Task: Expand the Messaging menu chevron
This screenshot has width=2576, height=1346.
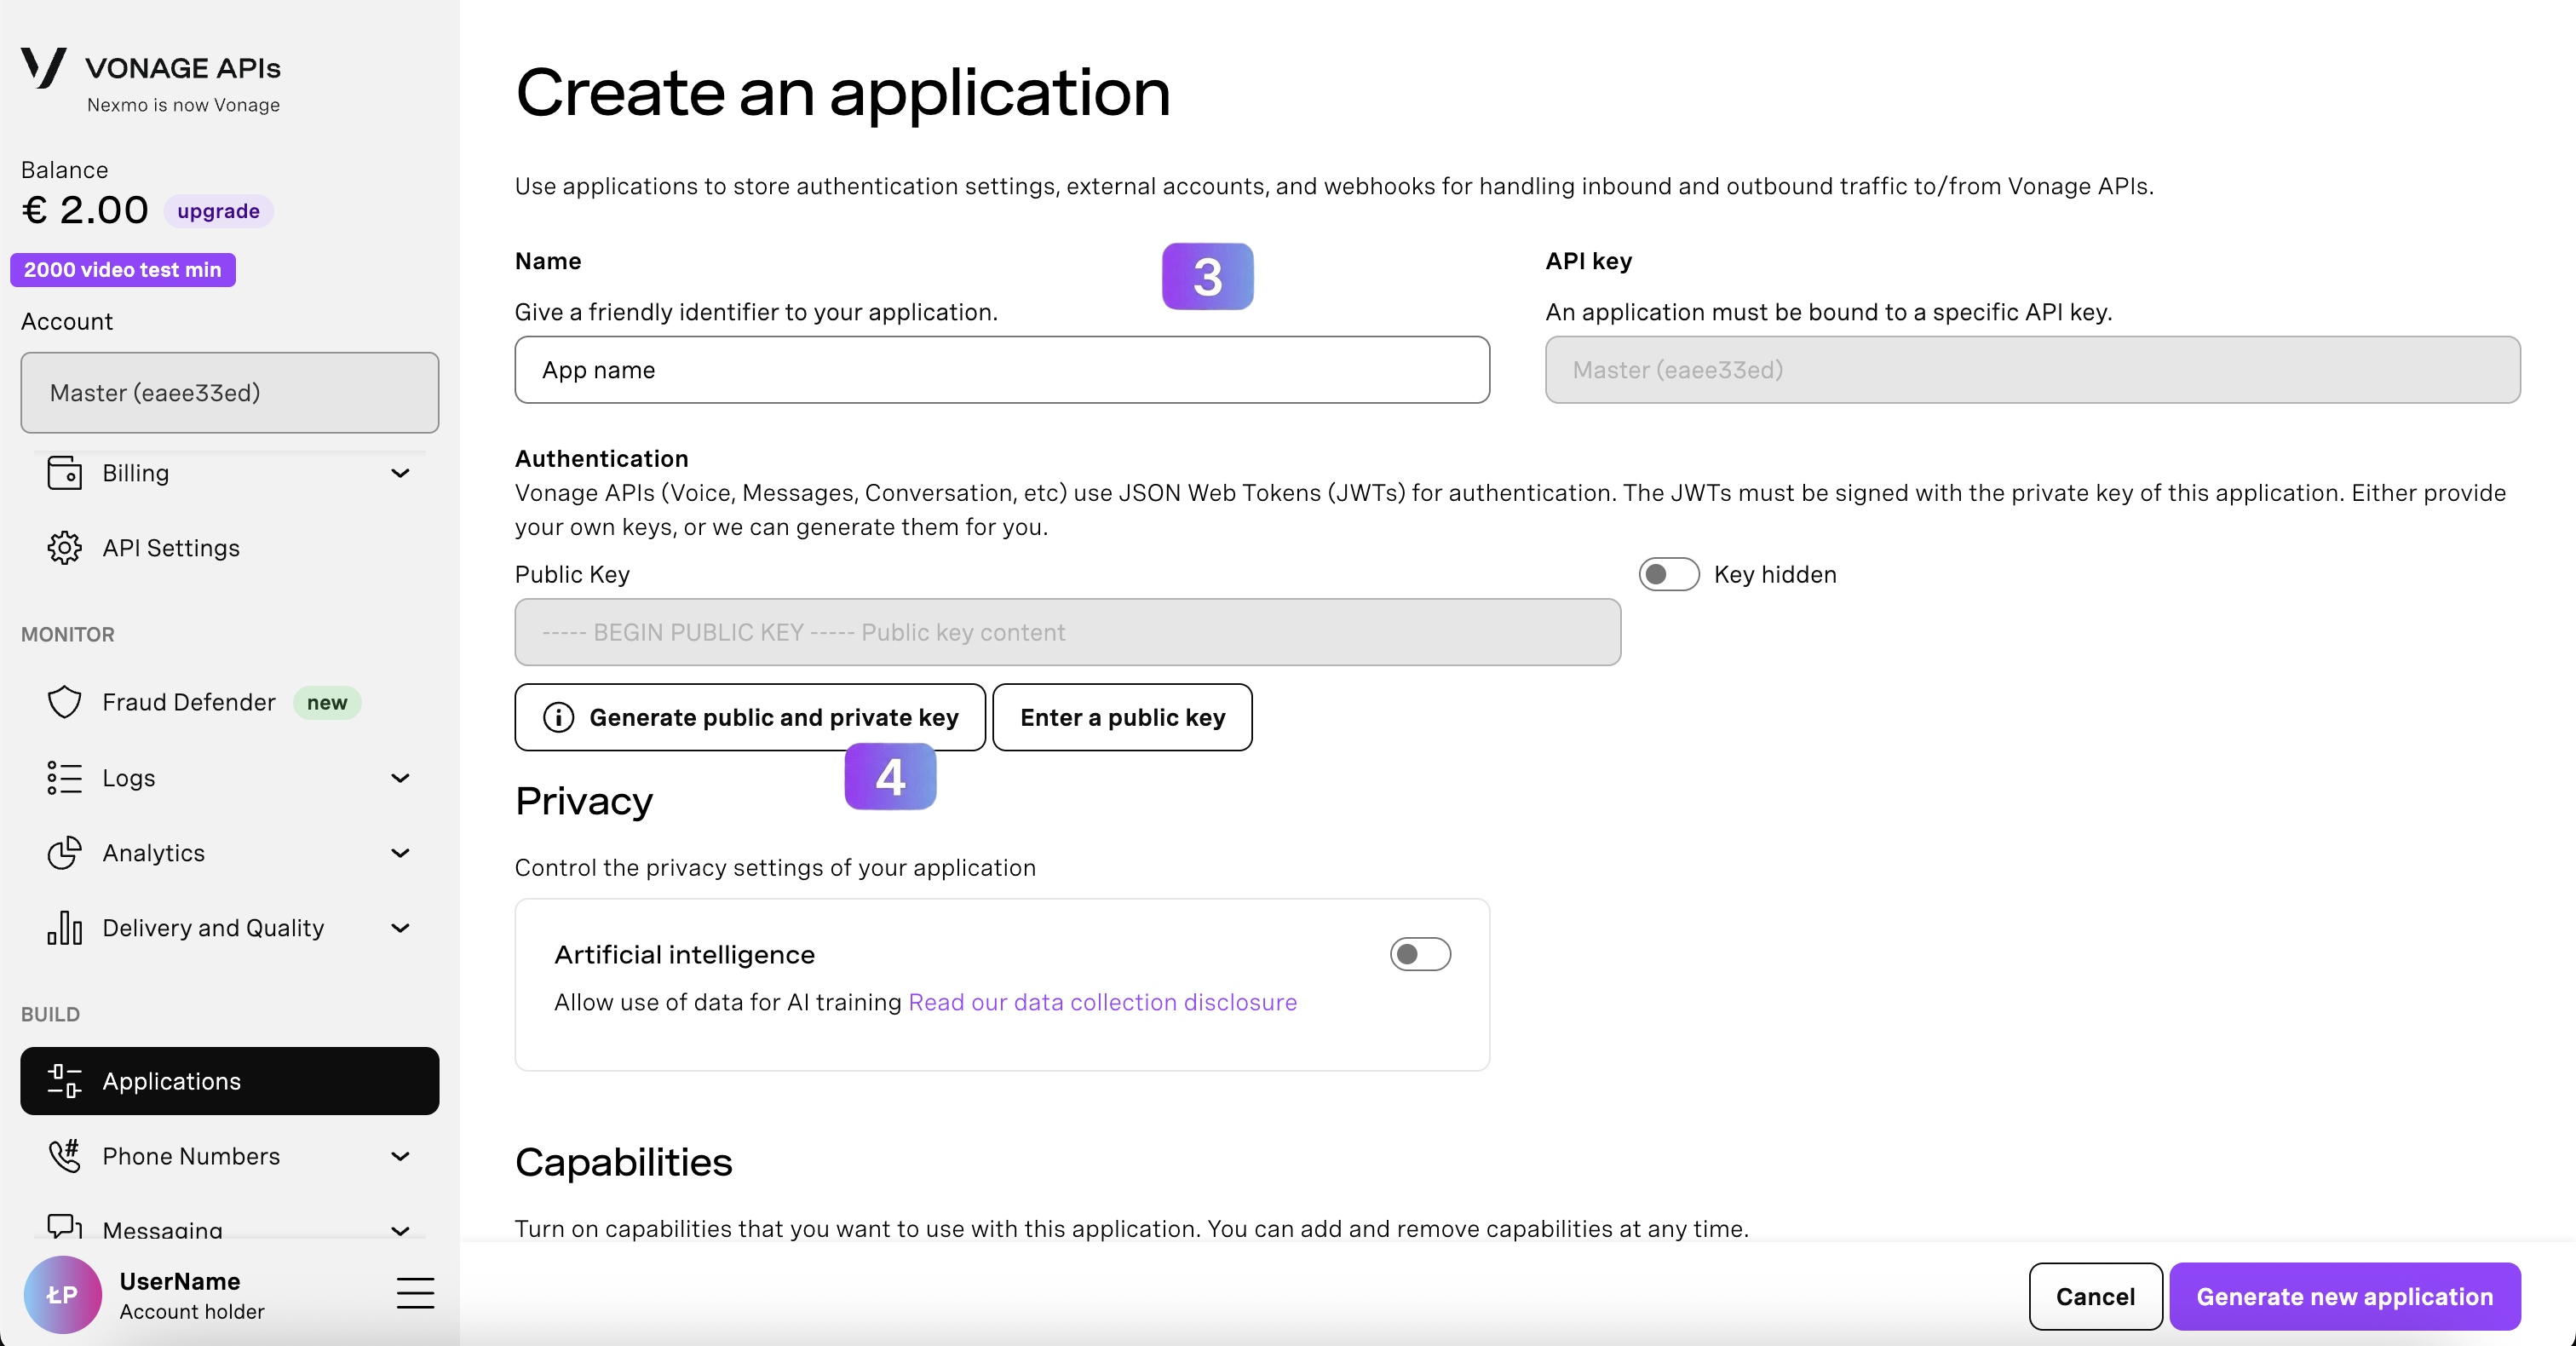Action: click(x=400, y=1230)
